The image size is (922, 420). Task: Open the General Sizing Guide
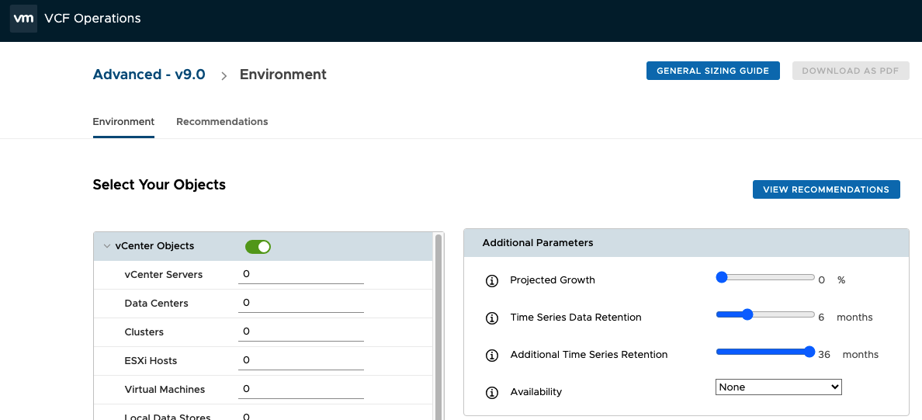712,71
